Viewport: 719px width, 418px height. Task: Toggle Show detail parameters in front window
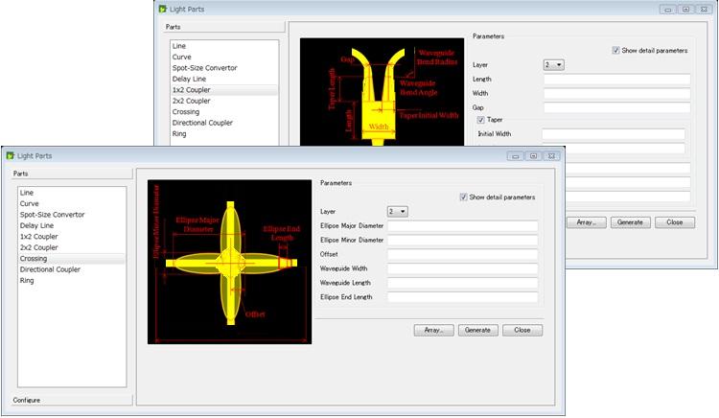point(464,197)
